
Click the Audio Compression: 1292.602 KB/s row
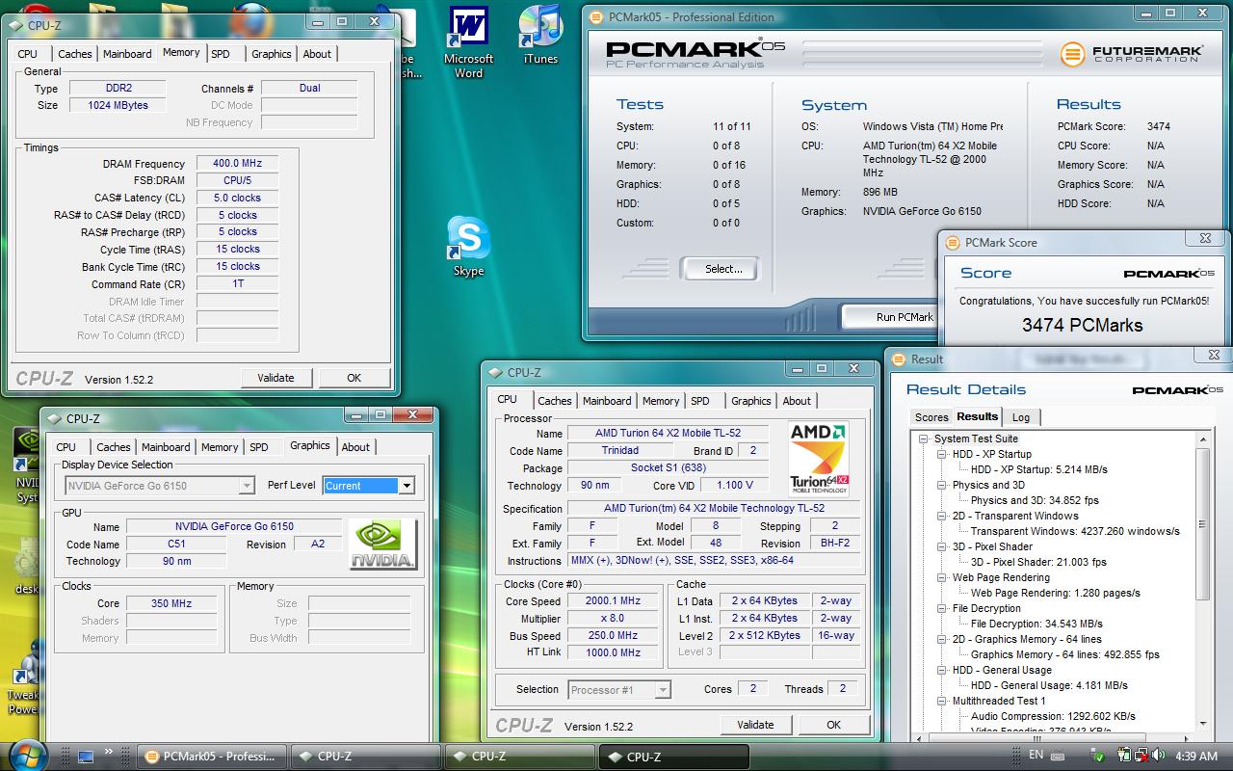(x=1053, y=716)
